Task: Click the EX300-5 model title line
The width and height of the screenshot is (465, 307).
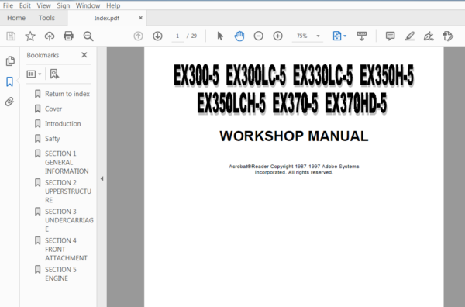Action: [x=293, y=76]
